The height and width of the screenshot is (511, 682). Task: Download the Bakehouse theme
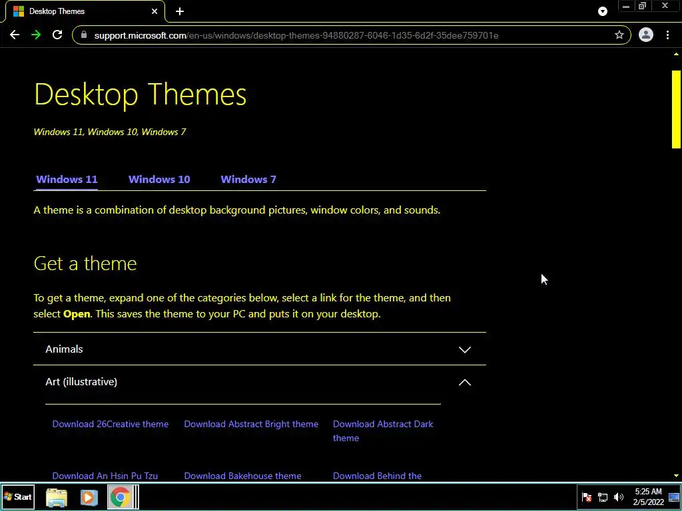click(242, 476)
